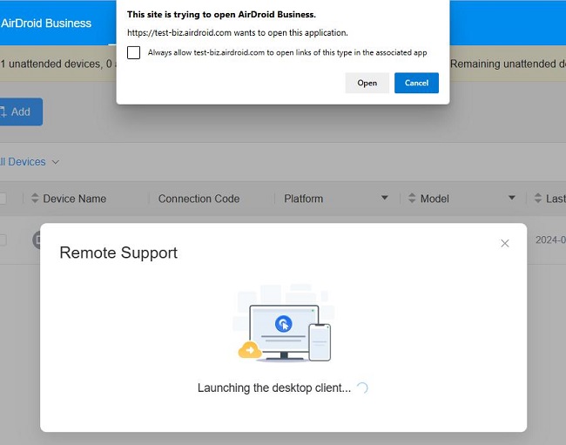The width and height of the screenshot is (566, 445).
Task: Click the device icon in first row
Action: pyautogui.click(x=37, y=240)
